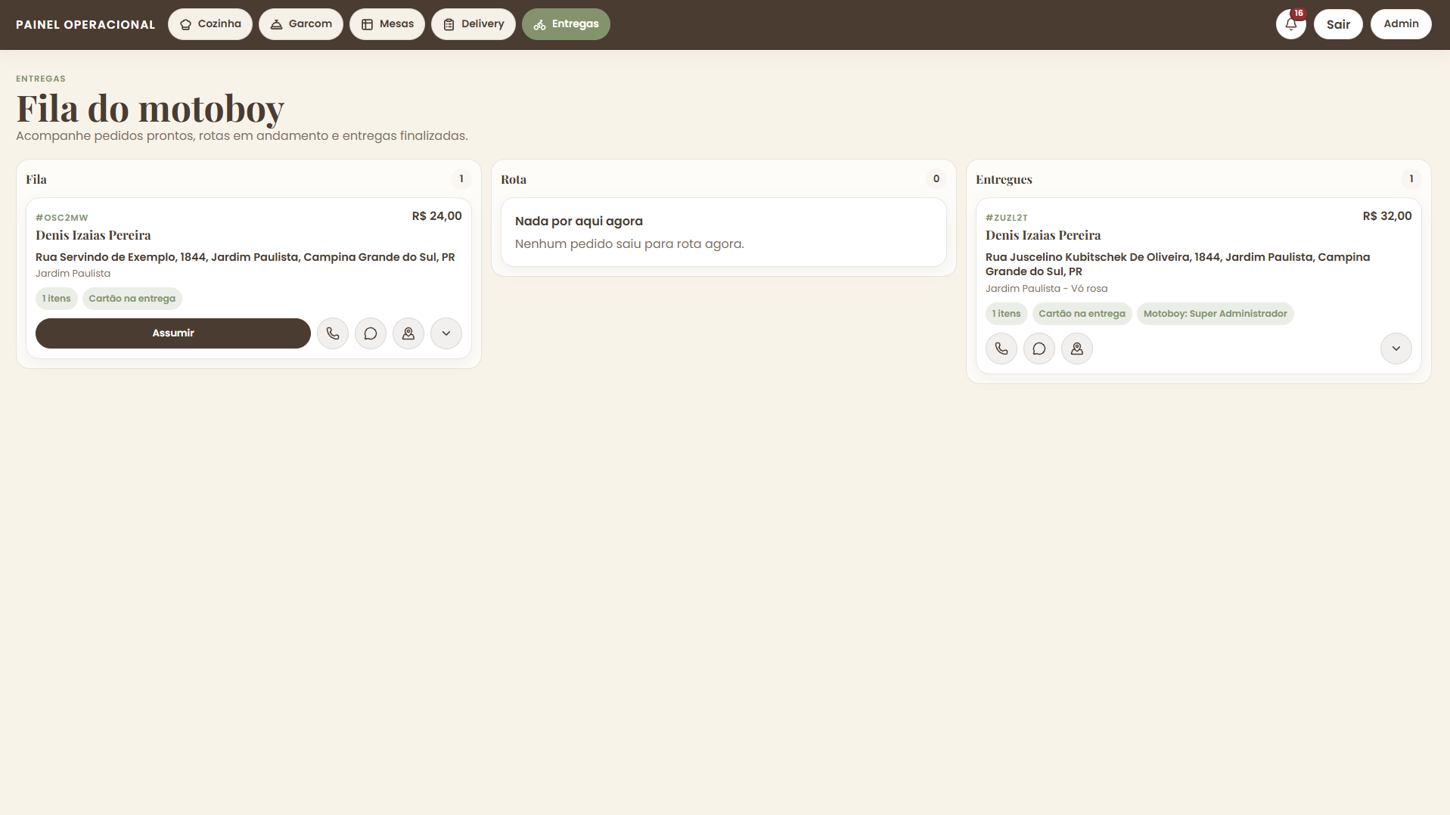
Task: Open the Admin button
Action: [1401, 24]
